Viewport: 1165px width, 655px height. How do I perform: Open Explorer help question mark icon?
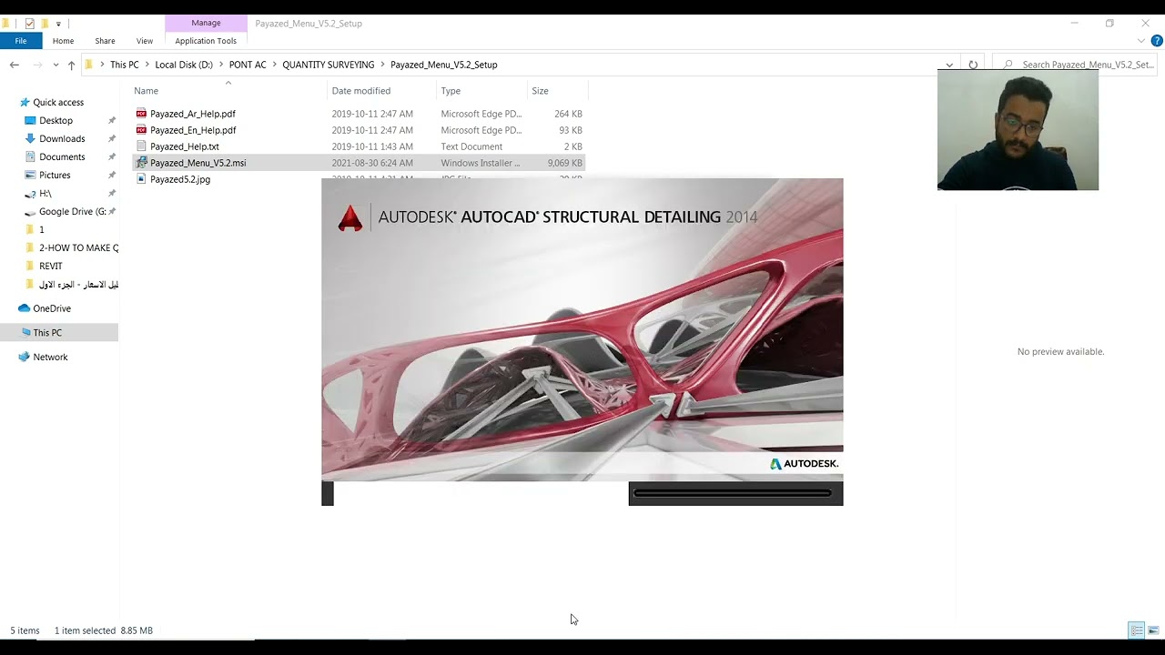coord(1157,41)
